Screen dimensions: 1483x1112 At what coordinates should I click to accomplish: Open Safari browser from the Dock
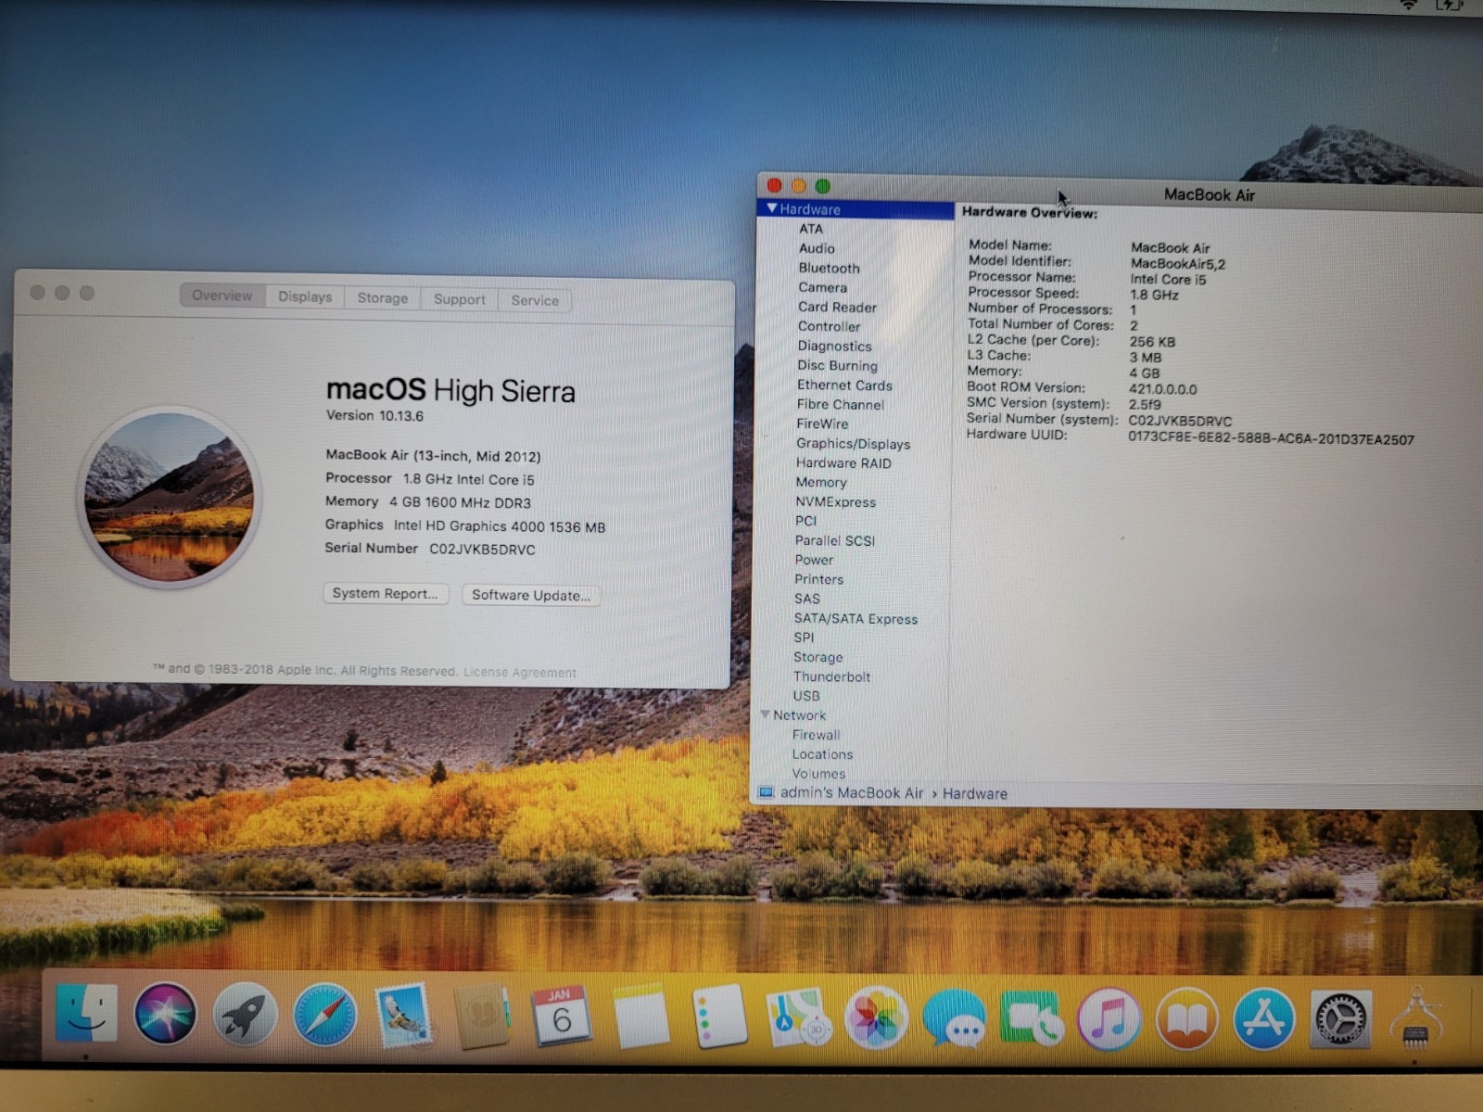pos(324,1016)
